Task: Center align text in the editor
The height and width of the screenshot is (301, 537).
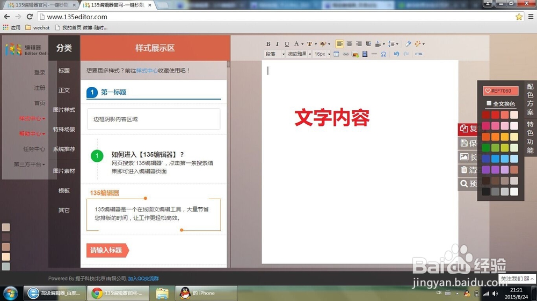Action: [350, 44]
